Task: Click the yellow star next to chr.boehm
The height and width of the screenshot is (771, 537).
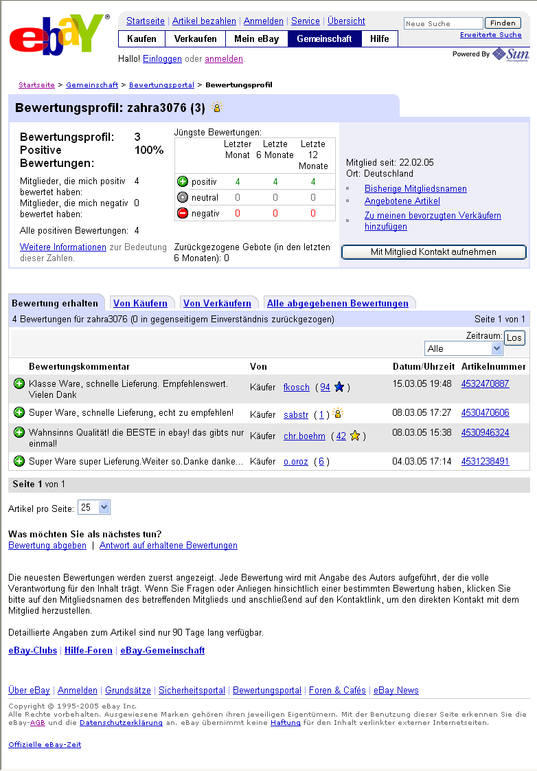Action: coord(355,436)
